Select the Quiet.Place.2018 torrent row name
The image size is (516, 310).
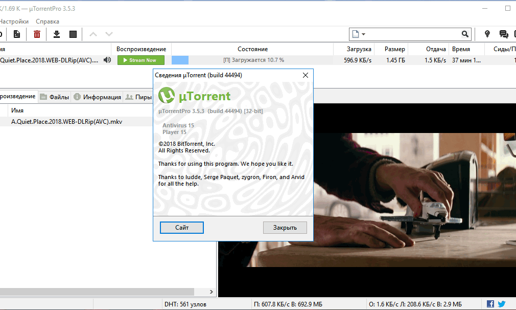[x=49, y=60]
